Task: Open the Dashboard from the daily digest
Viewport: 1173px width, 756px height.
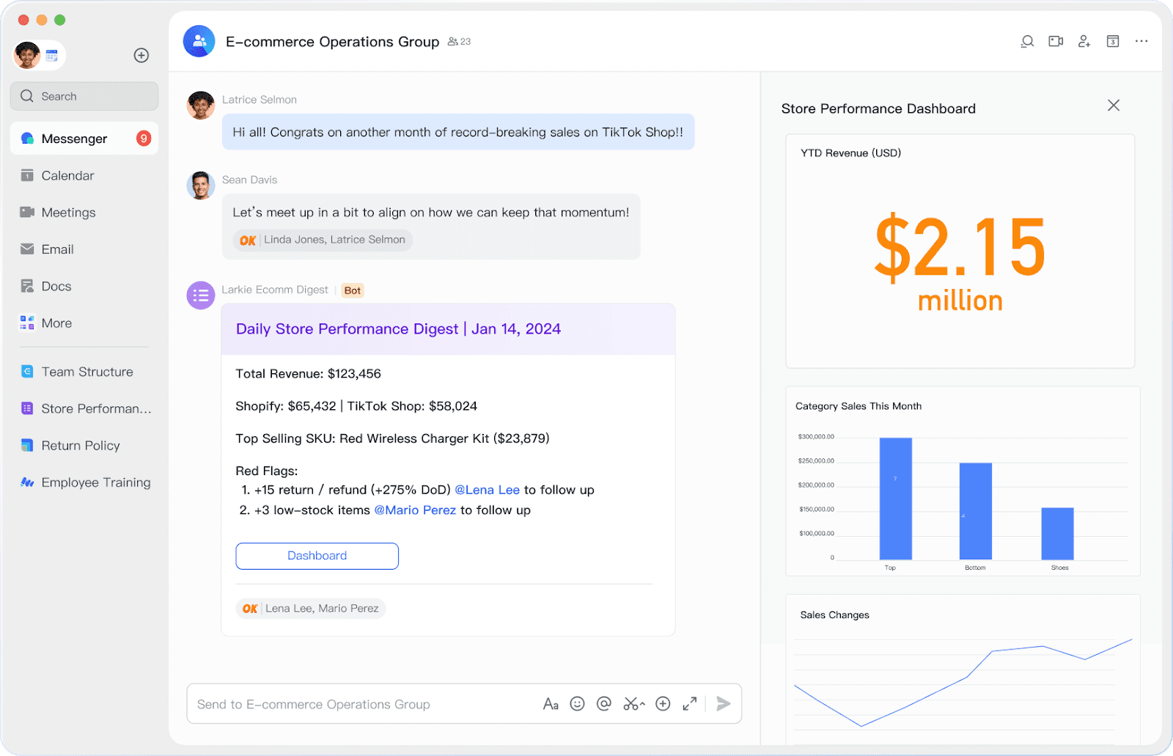Action: [317, 556]
